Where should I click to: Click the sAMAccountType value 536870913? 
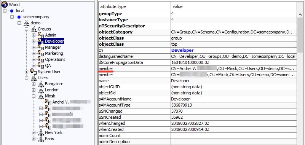coord(182,105)
